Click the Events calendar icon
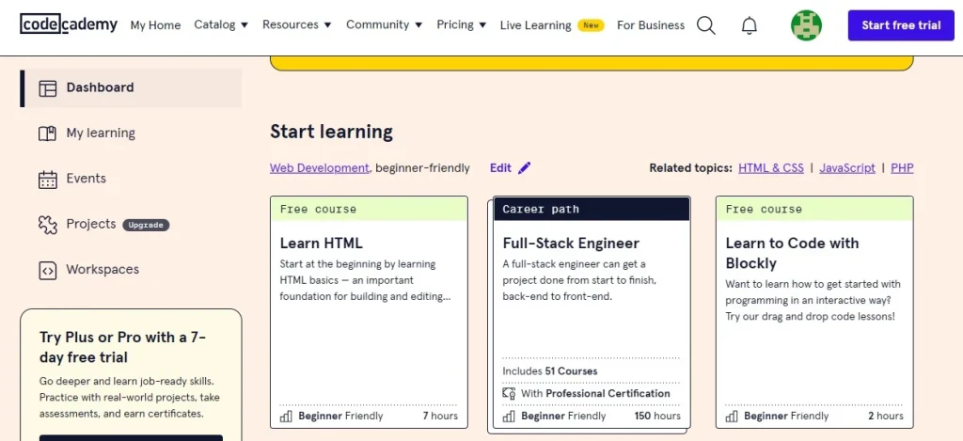Image resolution: width=963 pixels, height=441 pixels. click(x=47, y=179)
